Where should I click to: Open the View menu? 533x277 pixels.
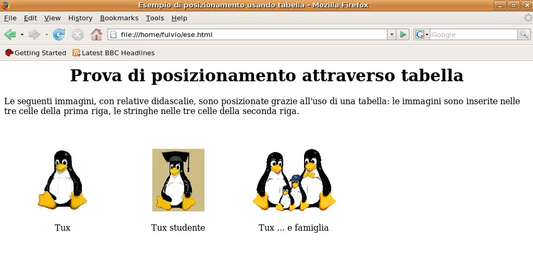tap(52, 18)
